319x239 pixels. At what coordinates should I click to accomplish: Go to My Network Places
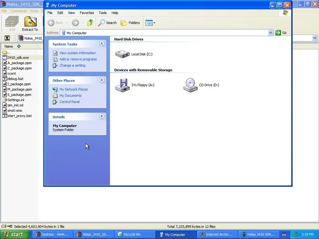[74, 89]
